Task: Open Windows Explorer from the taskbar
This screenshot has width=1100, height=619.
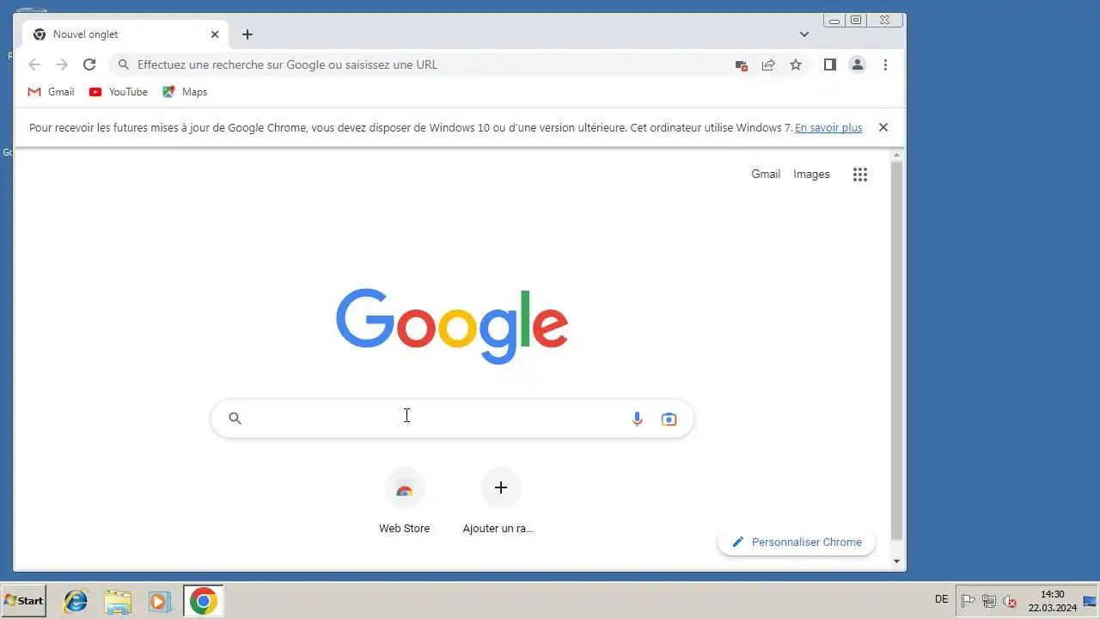Action: pyautogui.click(x=118, y=601)
